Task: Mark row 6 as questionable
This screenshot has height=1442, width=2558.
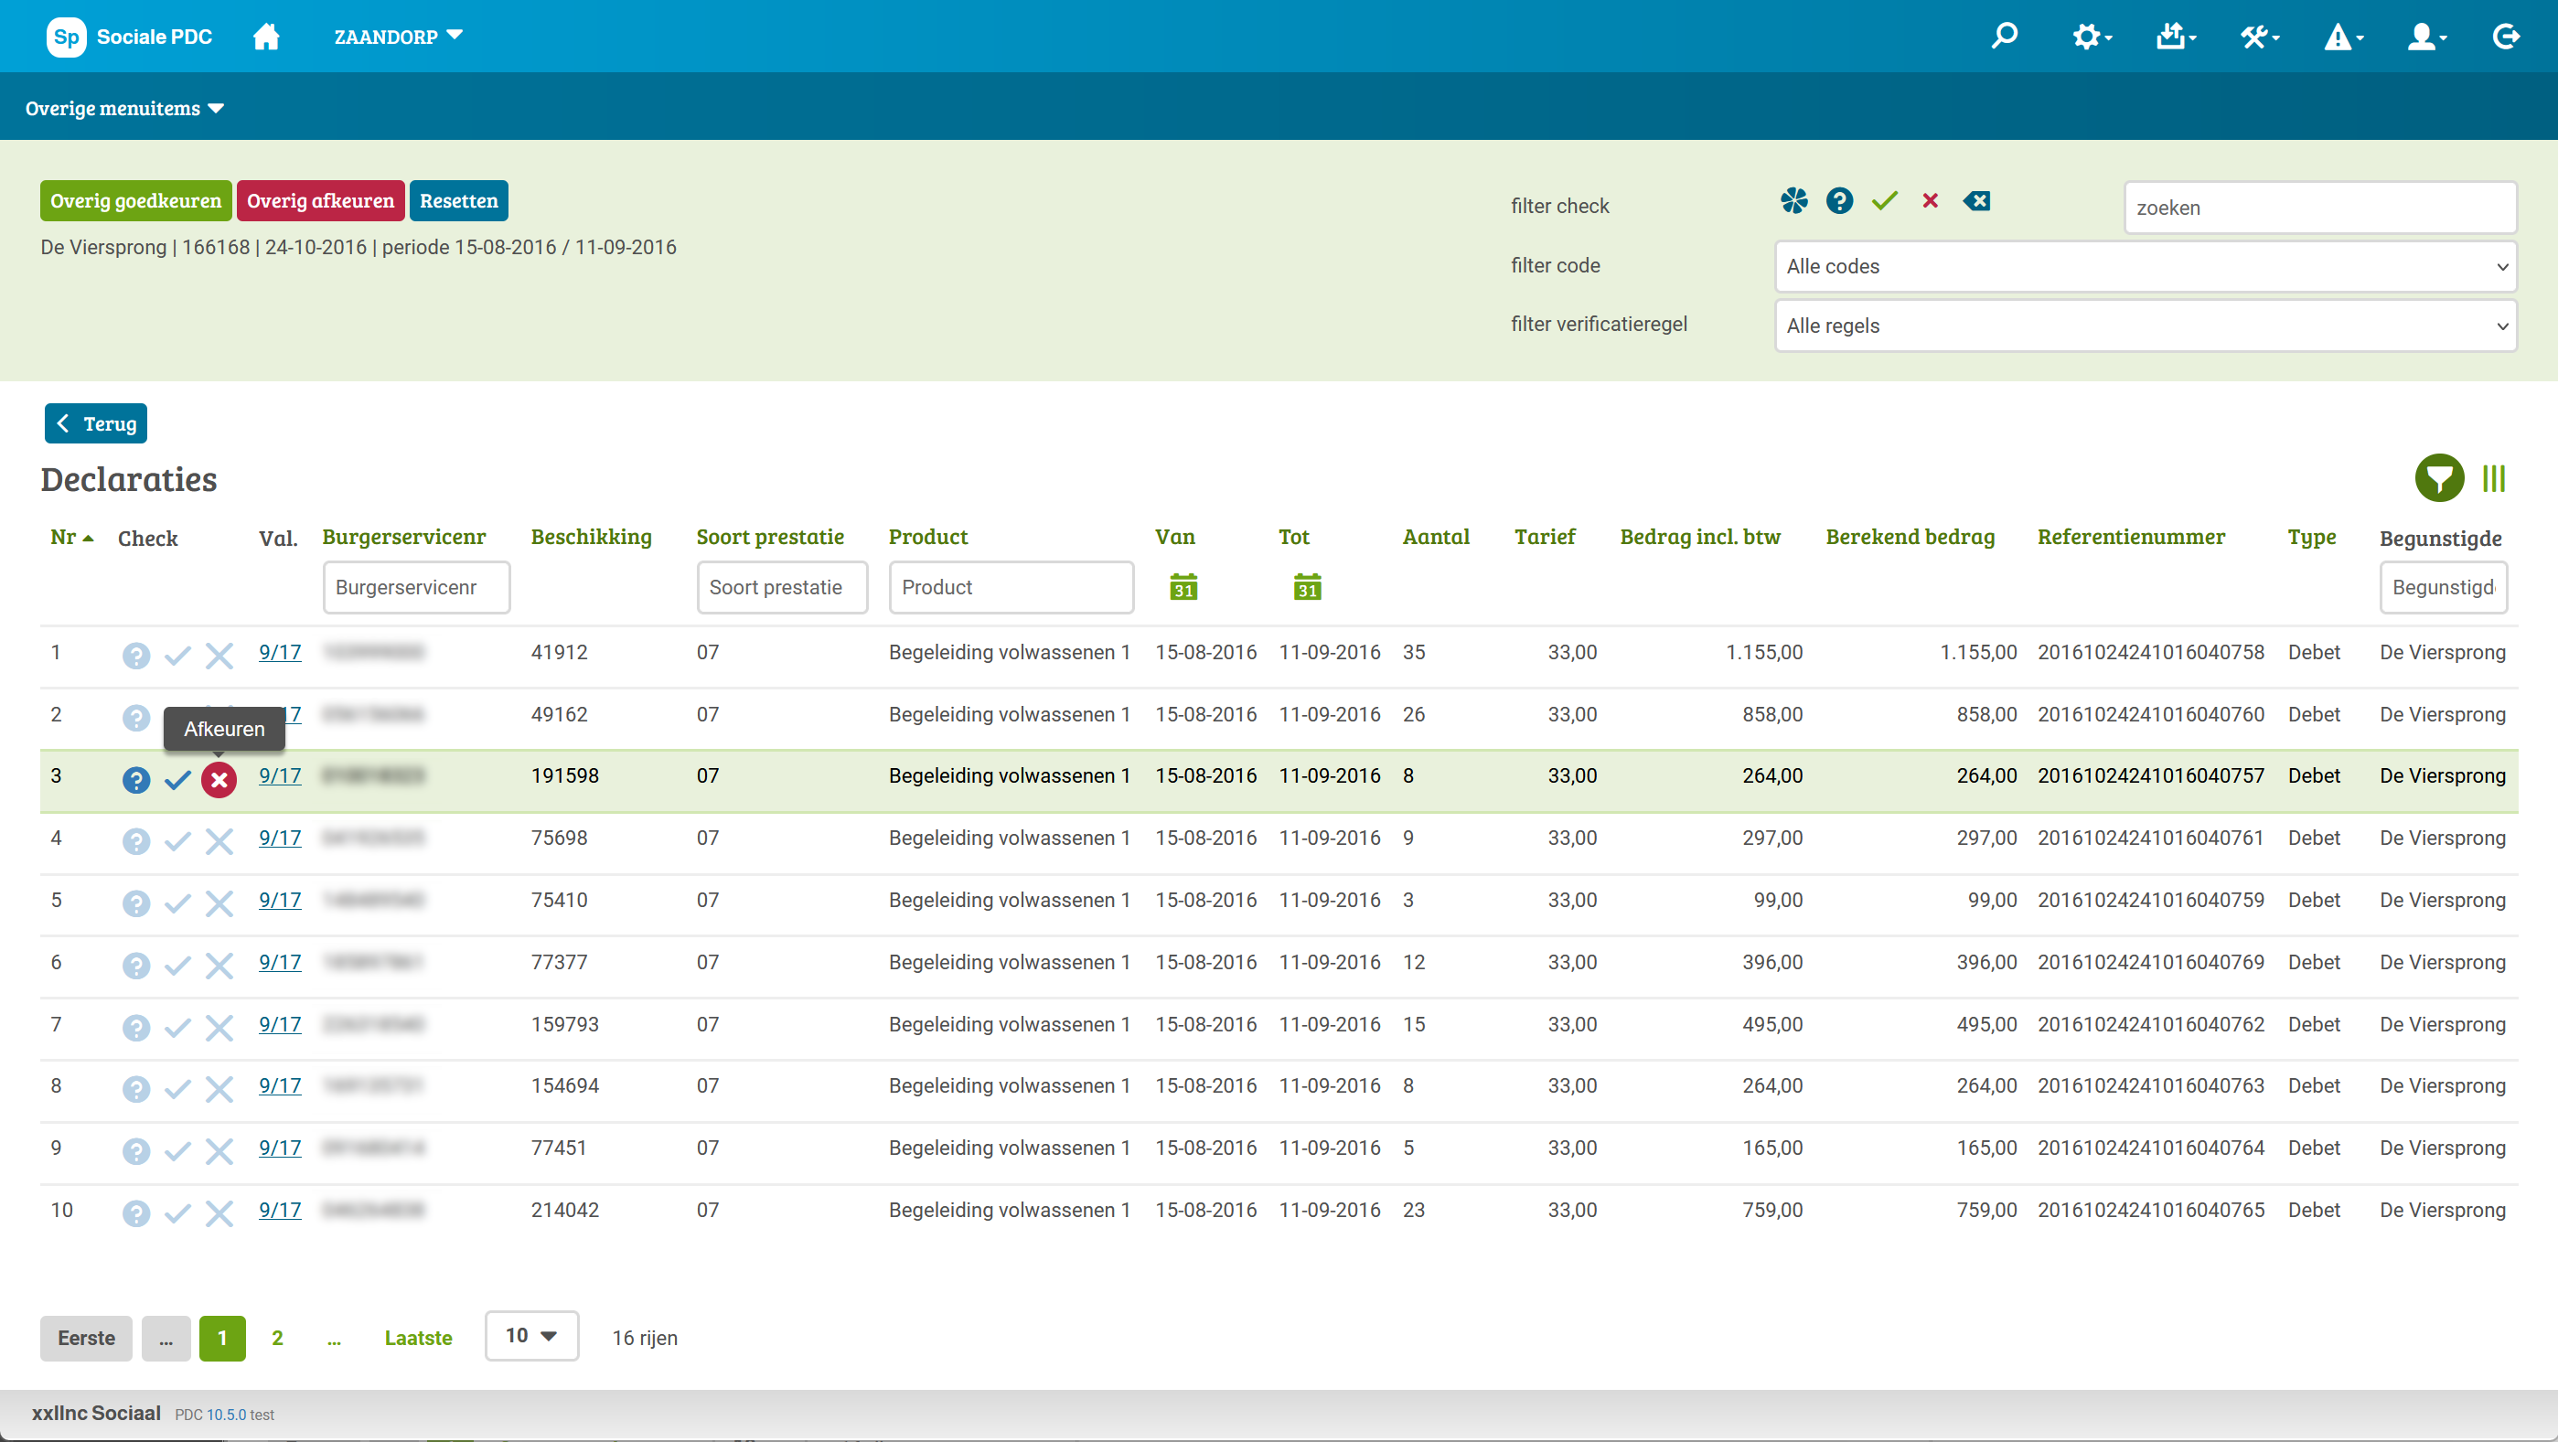Action: coord(136,966)
